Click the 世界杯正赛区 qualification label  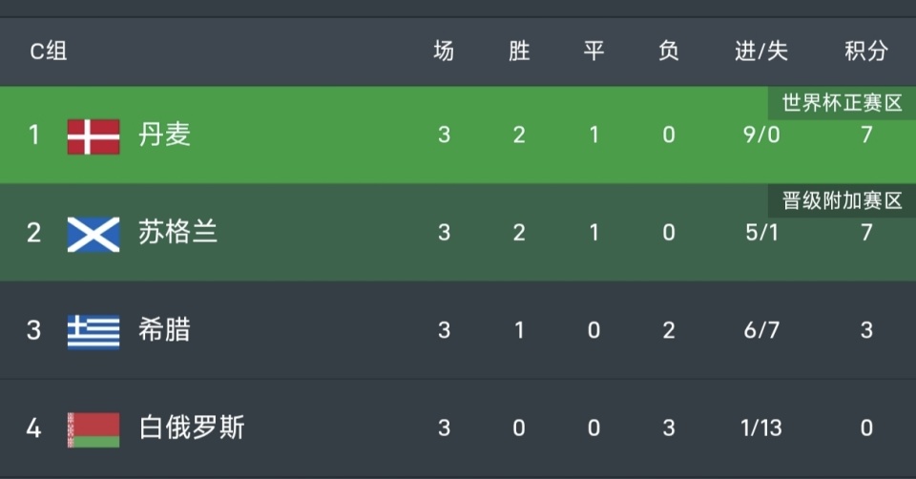[842, 103]
